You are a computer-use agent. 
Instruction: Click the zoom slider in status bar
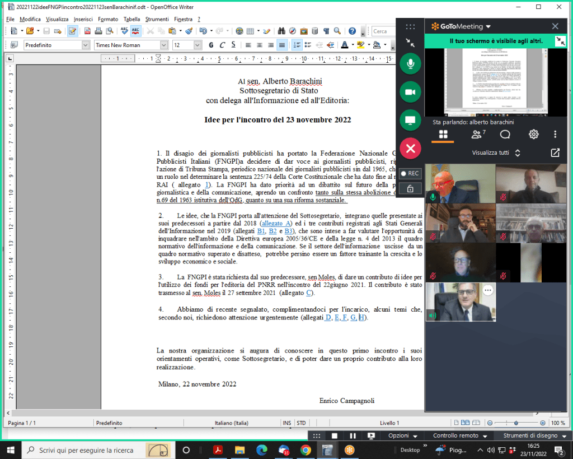click(515, 423)
